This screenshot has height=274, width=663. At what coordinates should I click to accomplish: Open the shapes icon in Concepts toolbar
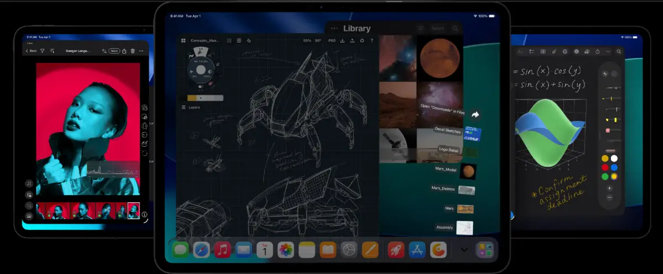pyautogui.click(x=248, y=40)
